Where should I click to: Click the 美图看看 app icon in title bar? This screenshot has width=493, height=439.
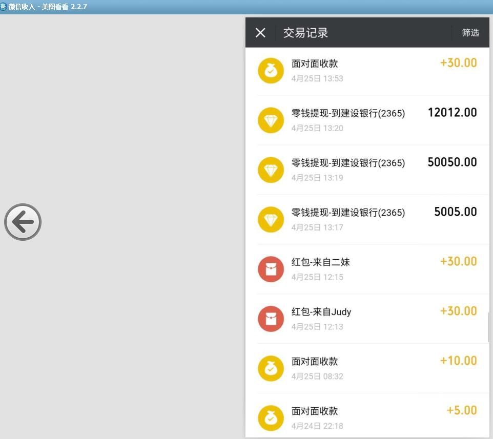point(3,7)
